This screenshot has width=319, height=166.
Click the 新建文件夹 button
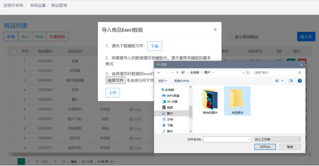pyautogui.click(x=181, y=81)
